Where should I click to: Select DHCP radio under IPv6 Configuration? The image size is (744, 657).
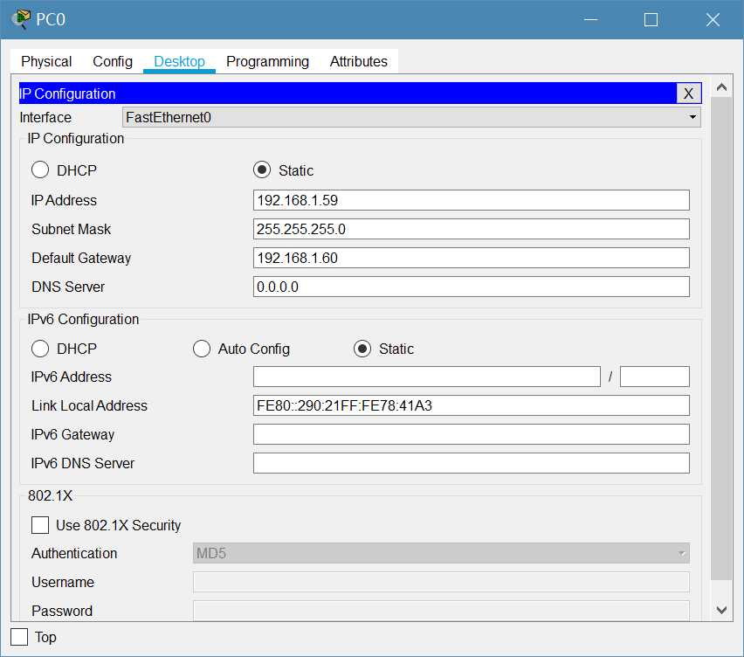(x=40, y=349)
